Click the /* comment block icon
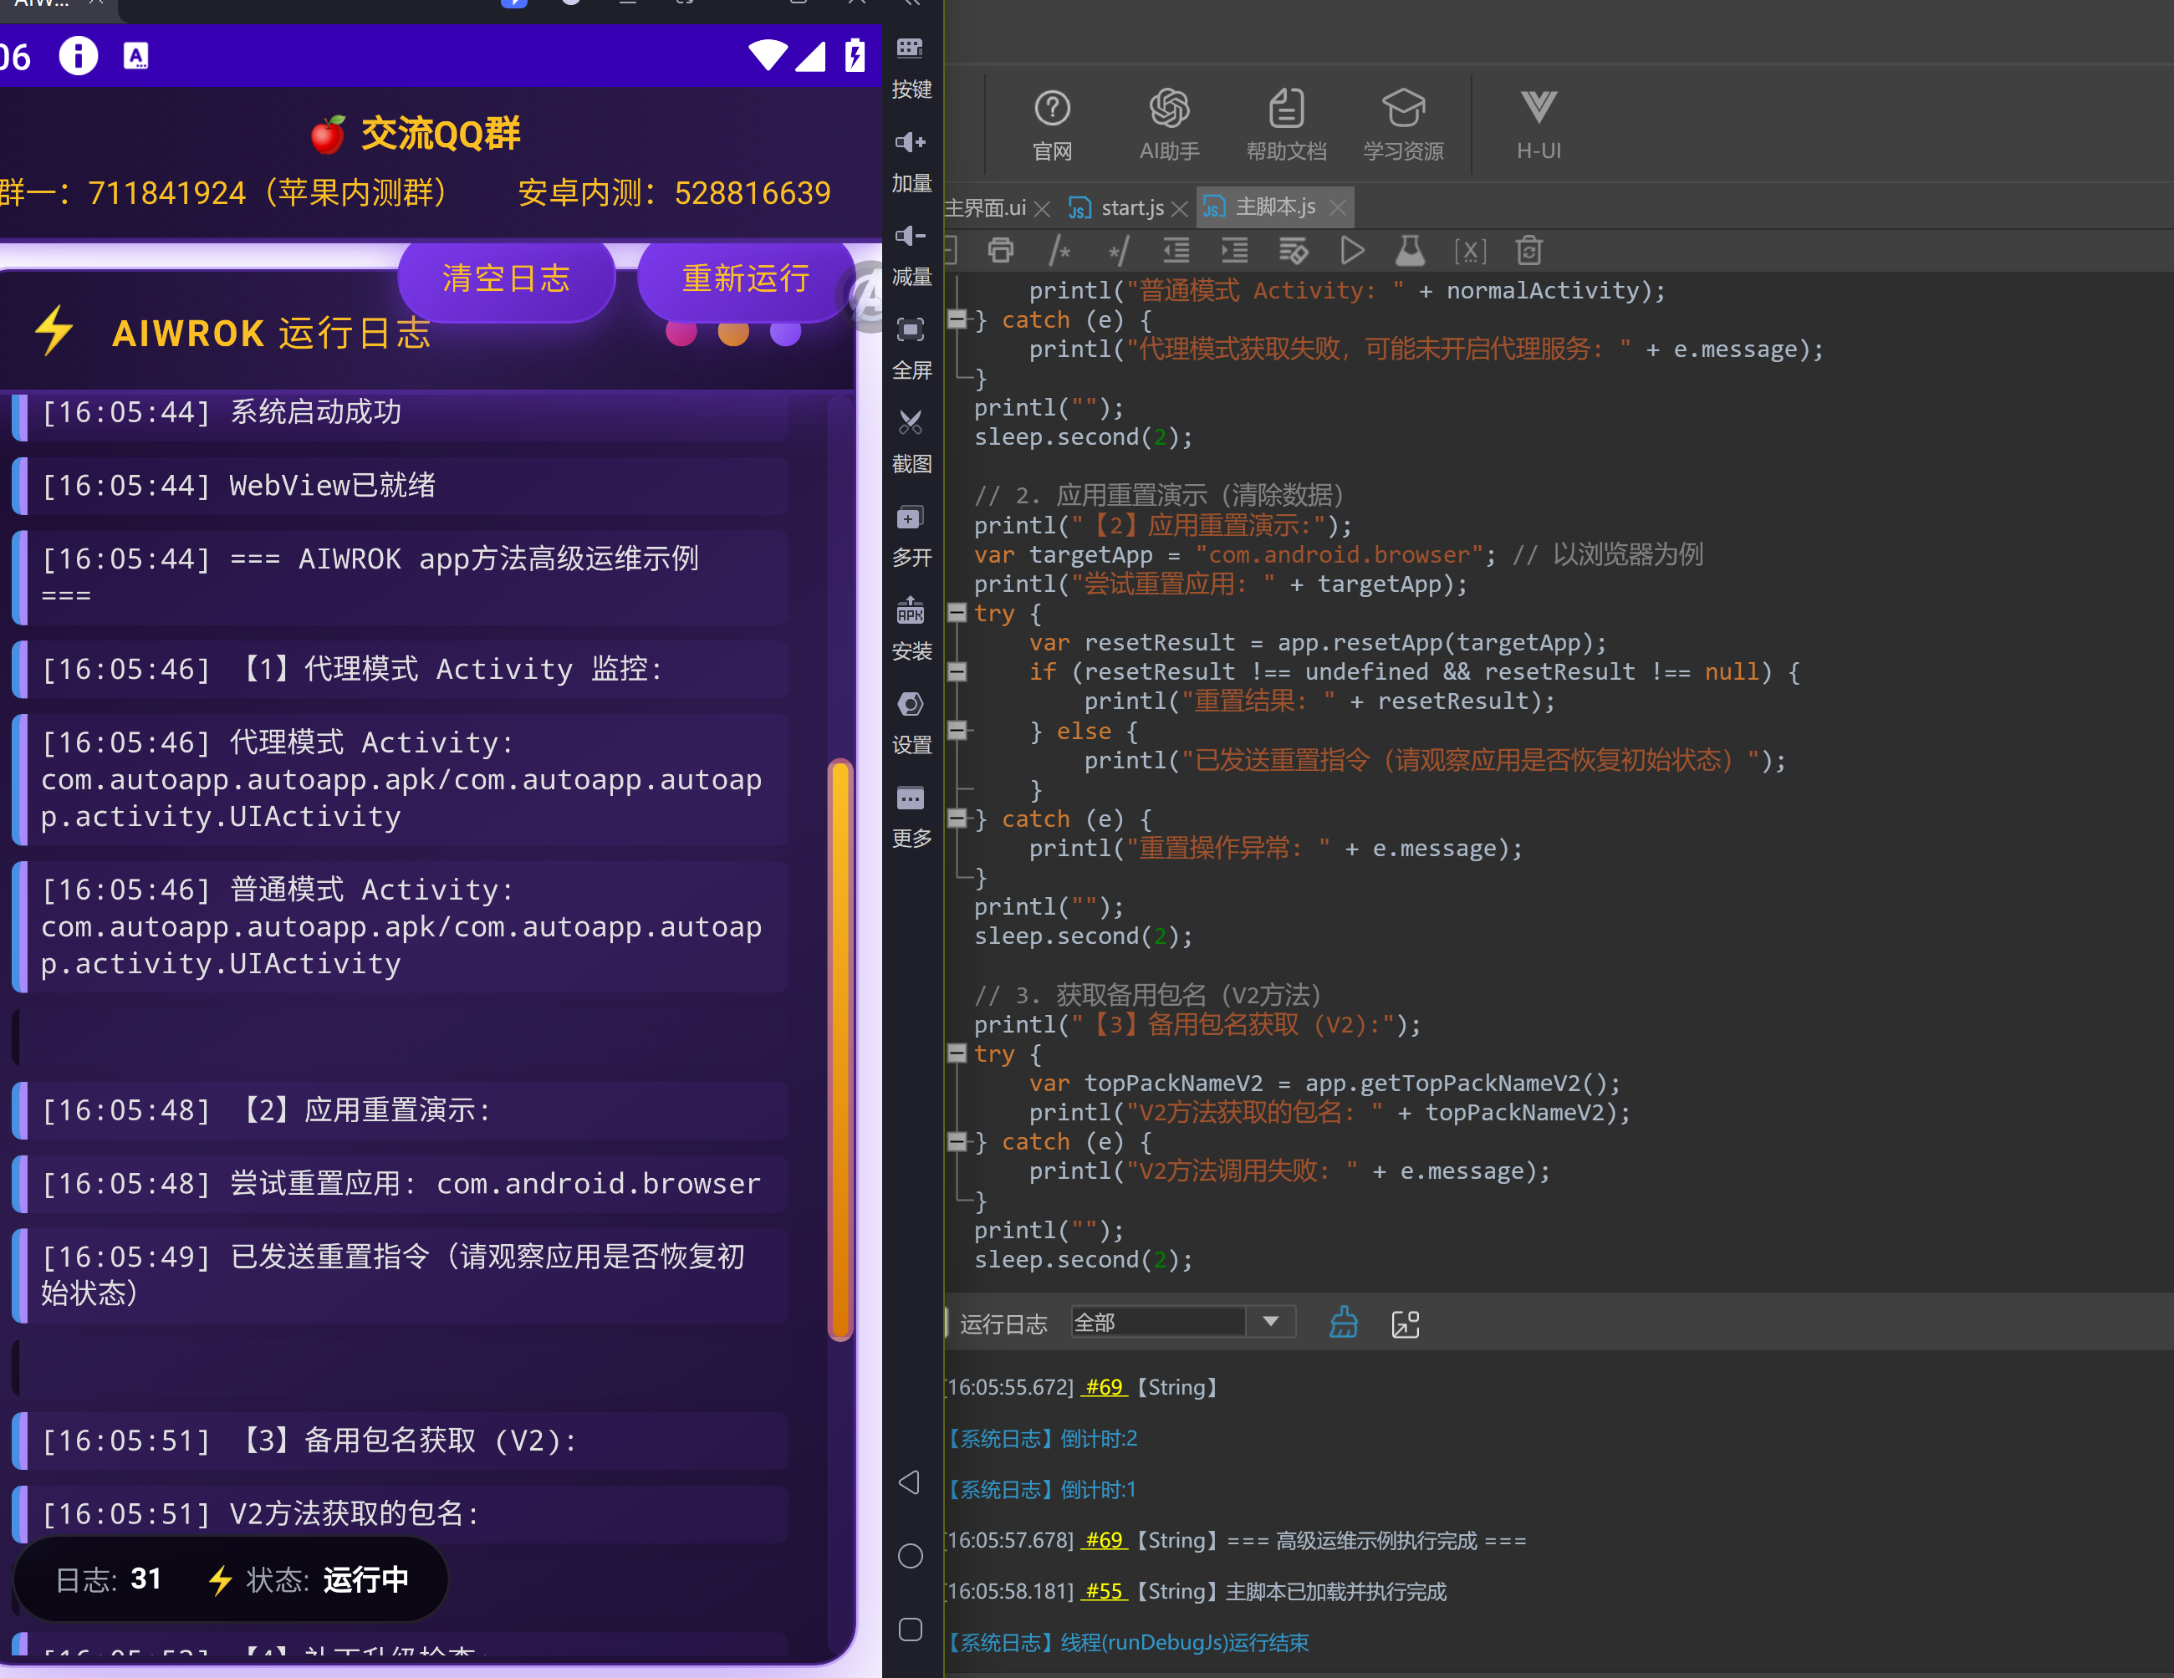The image size is (2174, 1678). click(x=1059, y=251)
